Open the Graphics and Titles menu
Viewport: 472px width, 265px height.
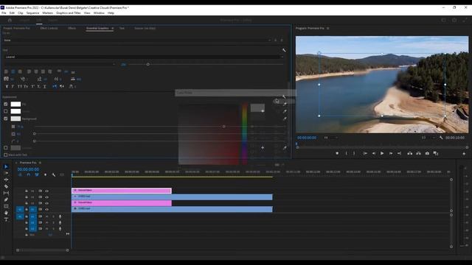tap(69, 13)
